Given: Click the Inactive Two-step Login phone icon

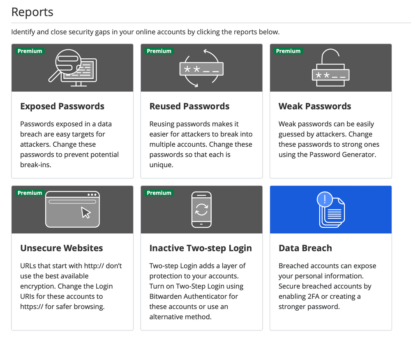Looking at the screenshot, I should point(201,210).
